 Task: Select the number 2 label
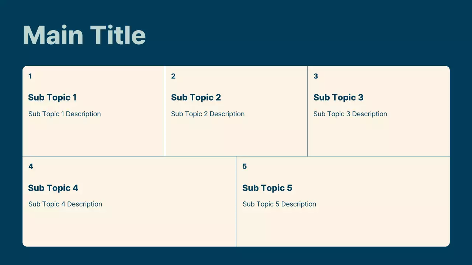pos(173,76)
